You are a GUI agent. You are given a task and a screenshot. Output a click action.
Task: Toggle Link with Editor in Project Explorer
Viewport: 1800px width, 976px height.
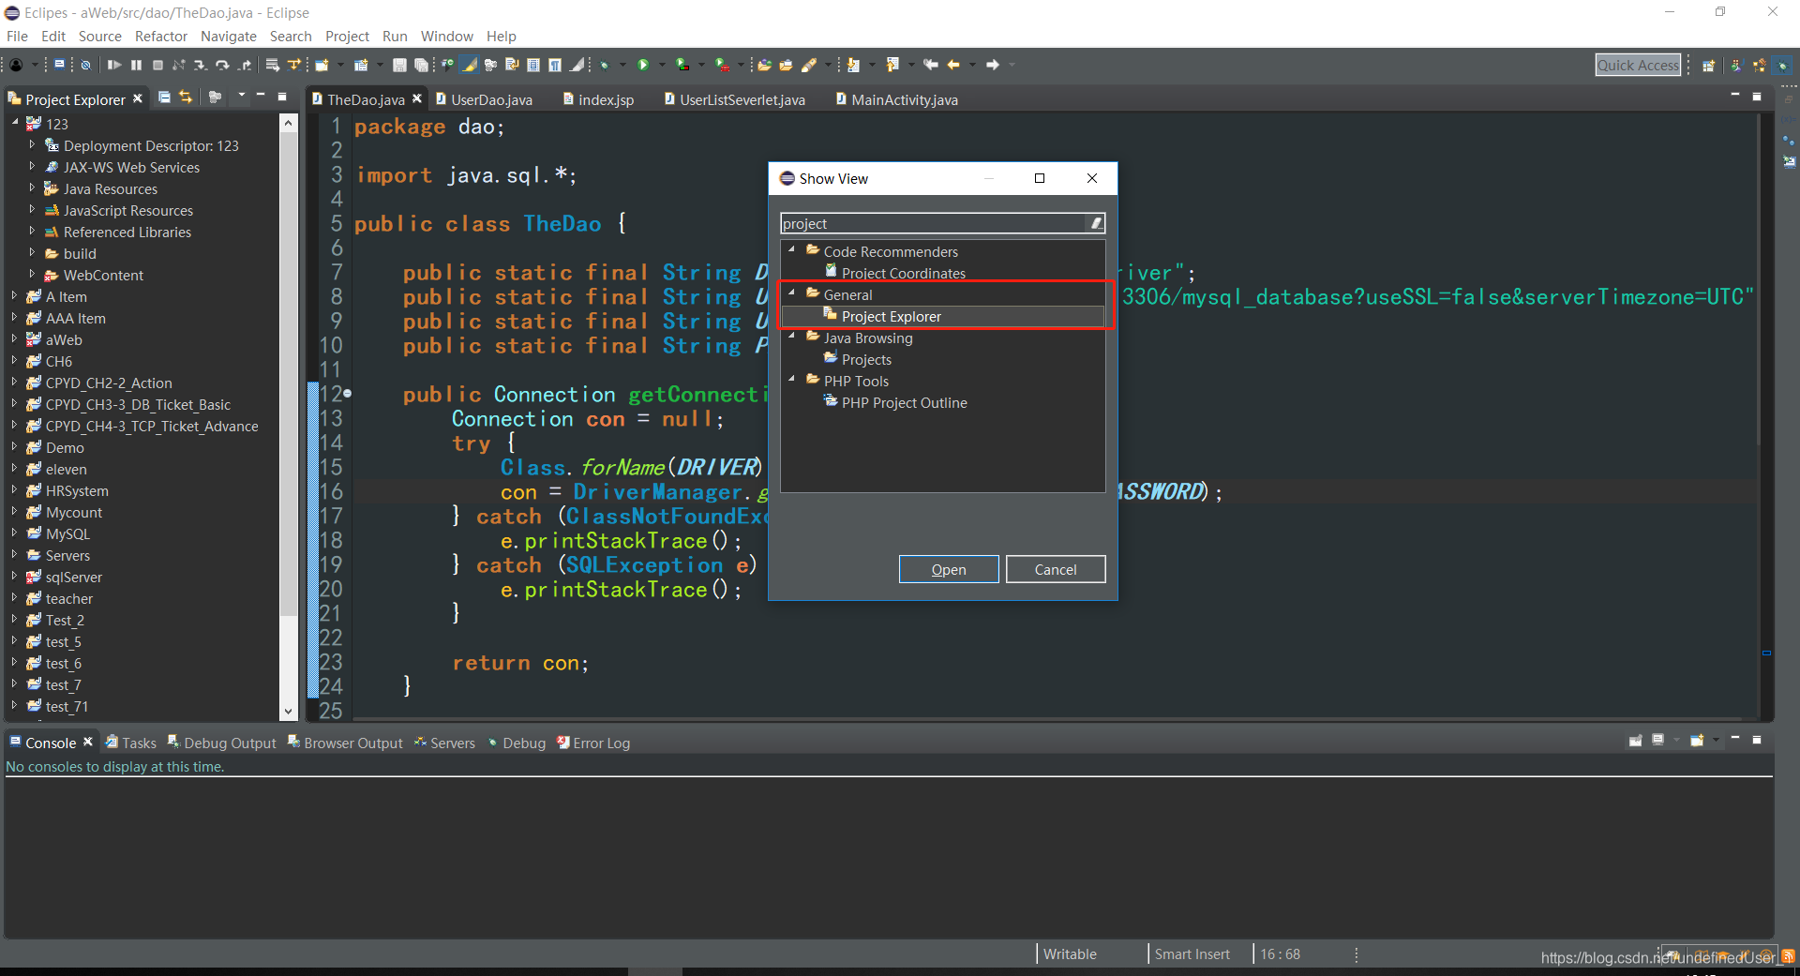[x=186, y=98]
